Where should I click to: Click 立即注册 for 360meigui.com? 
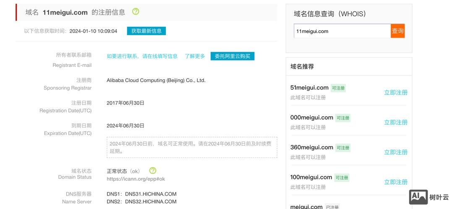point(395,152)
